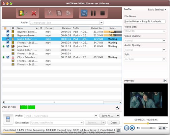Stop the preview playback

click(132, 128)
